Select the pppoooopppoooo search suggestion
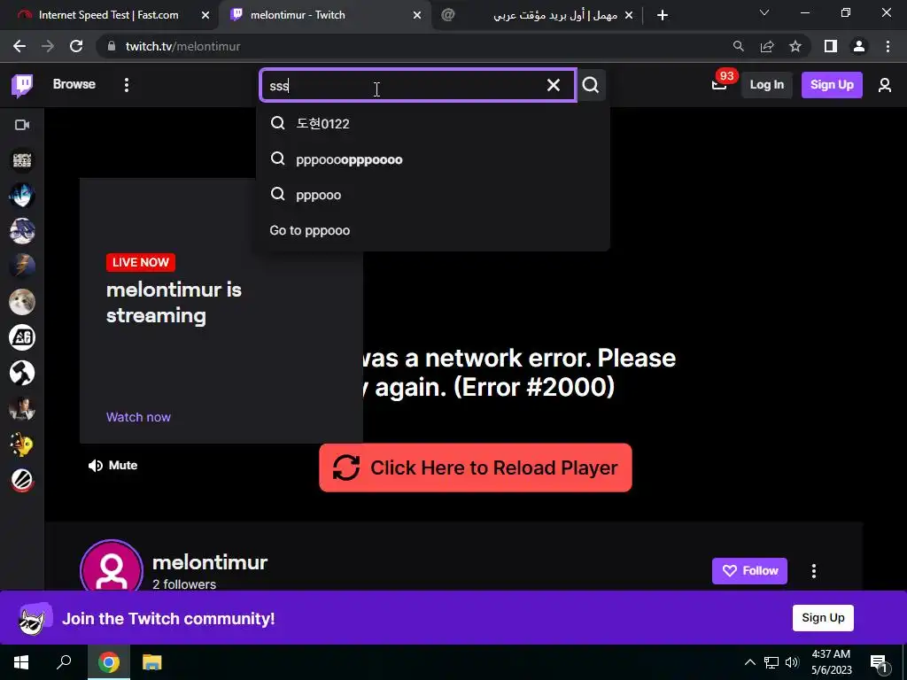Image resolution: width=907 pixels, height=680 pixels. (432, 159)
